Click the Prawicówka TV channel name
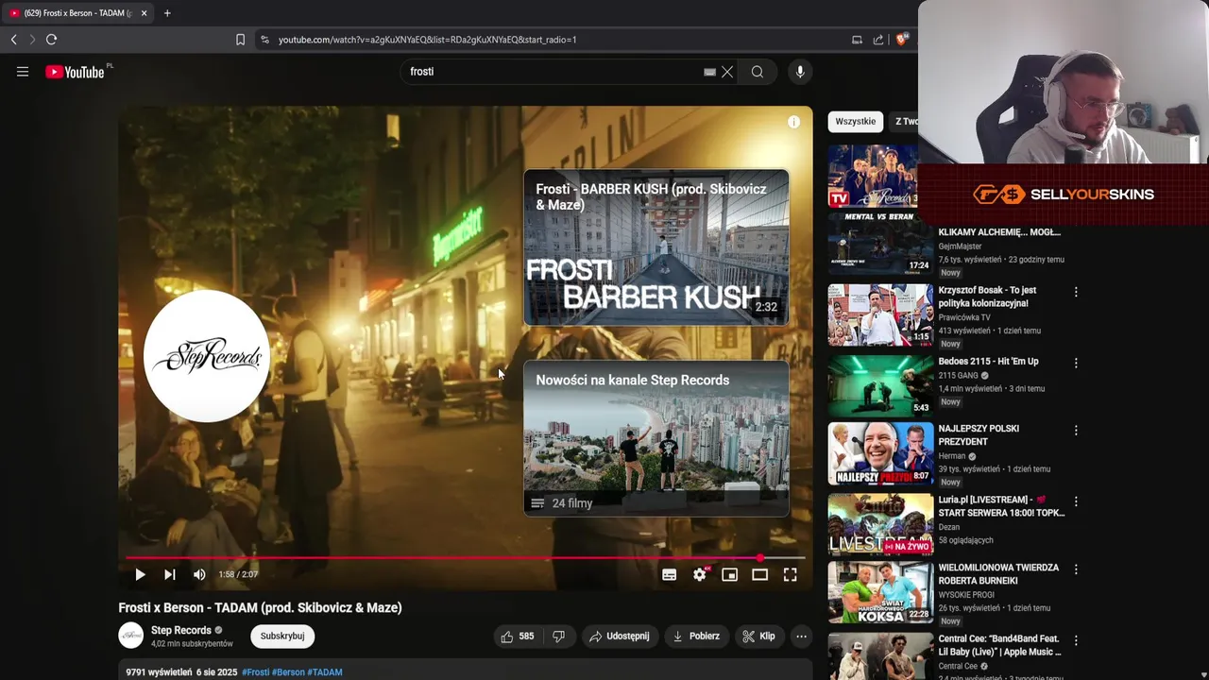 tap(964, 317)
